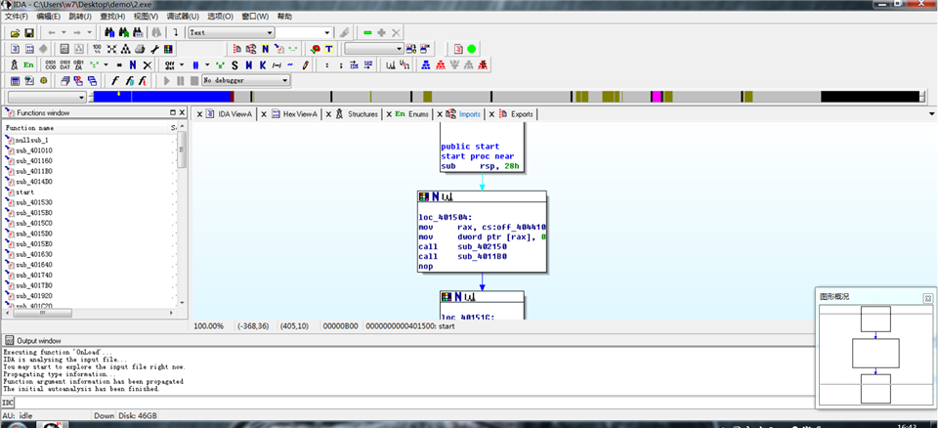Close the Hex View-A tab with its X
938x428 pixels.
264,114
